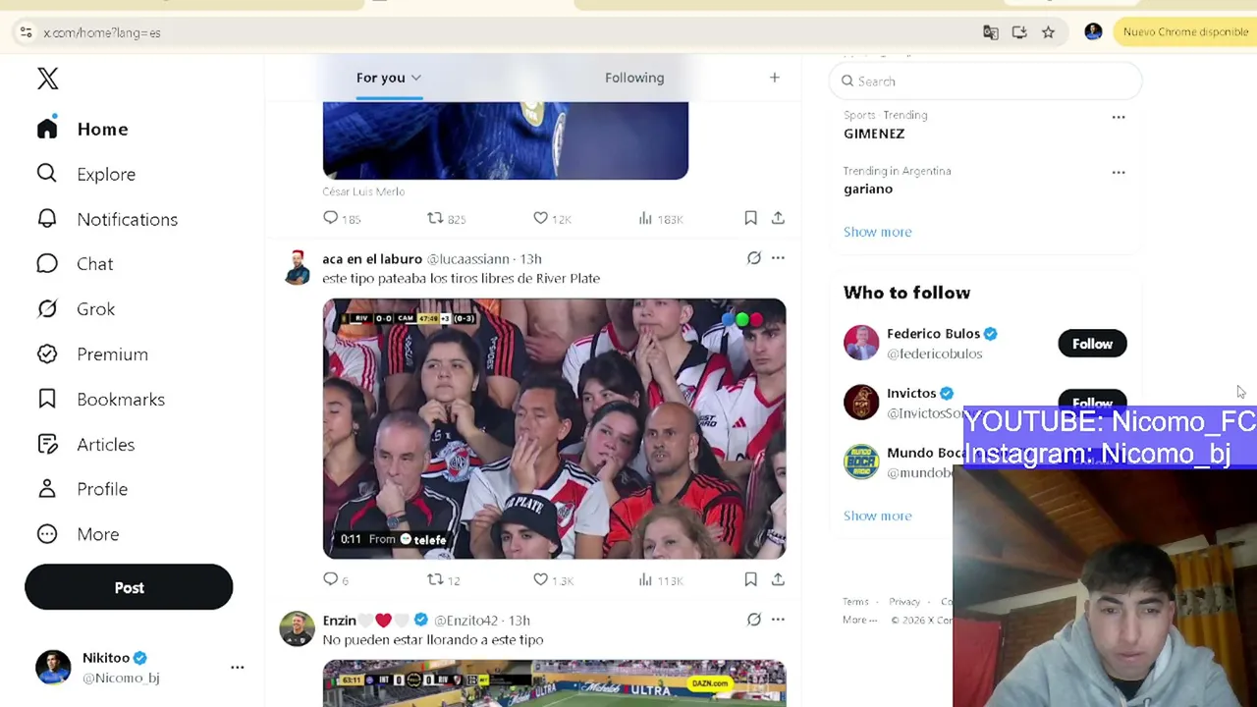
Task: Go to Bookmarks in the sidebar
Action: click(x=121, y=400)
